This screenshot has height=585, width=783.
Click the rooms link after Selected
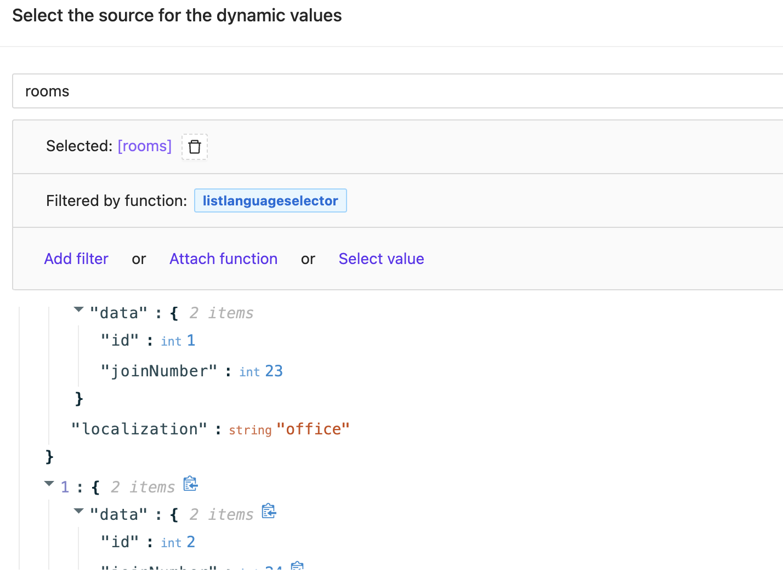coord(144,146)
